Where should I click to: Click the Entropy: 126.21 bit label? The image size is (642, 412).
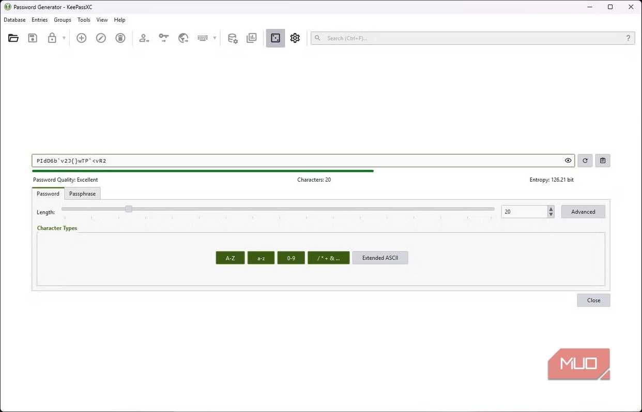click(x=552, y=180)
